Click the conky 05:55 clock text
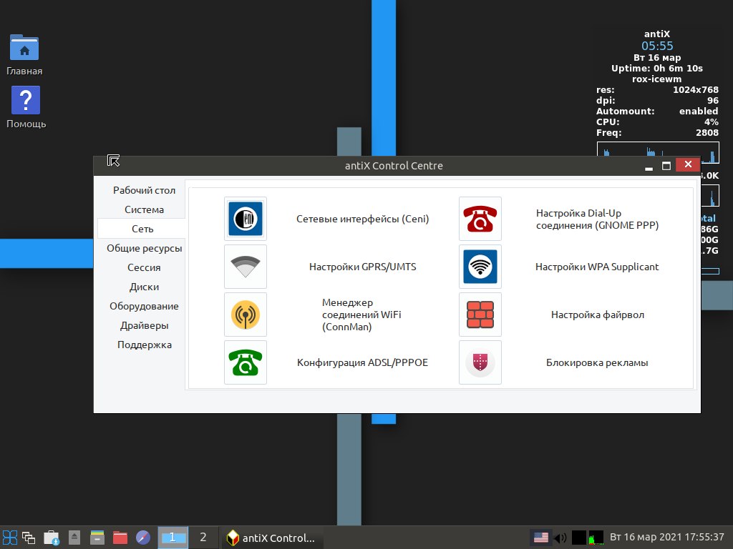This screenshot has width=733, height=549. [657, 46]
